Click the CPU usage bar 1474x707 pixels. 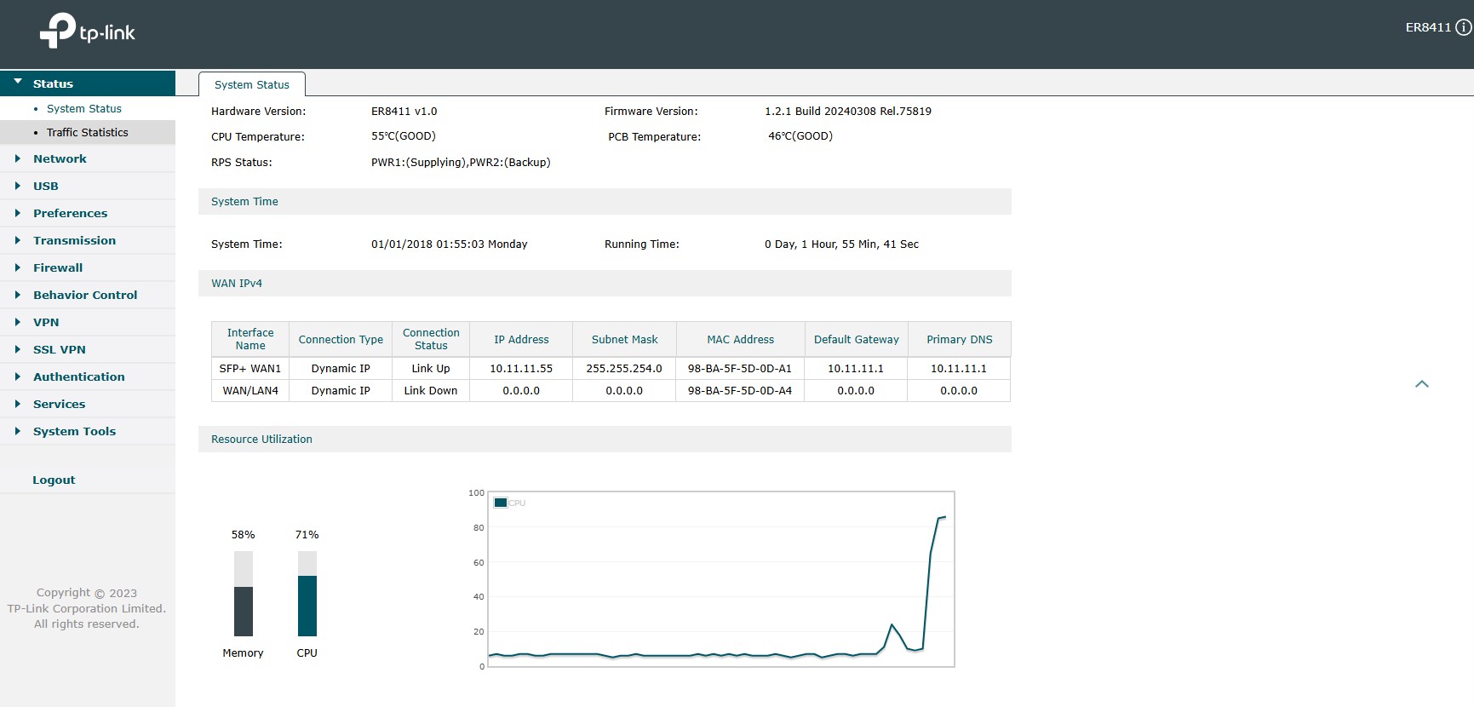point(307,594)
